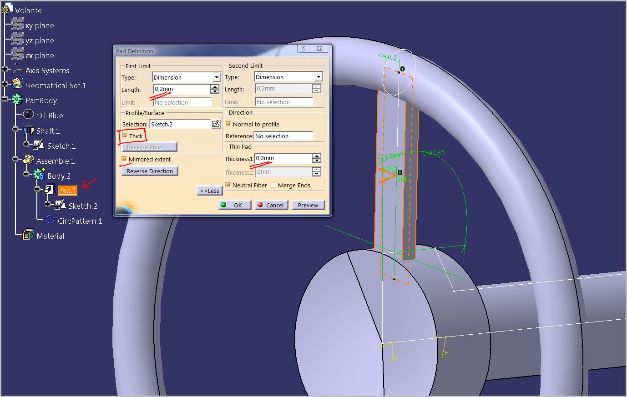Collapse the PartBody tree node
The height and width of the screenshot is (397, 627).
tap(5, 100)
